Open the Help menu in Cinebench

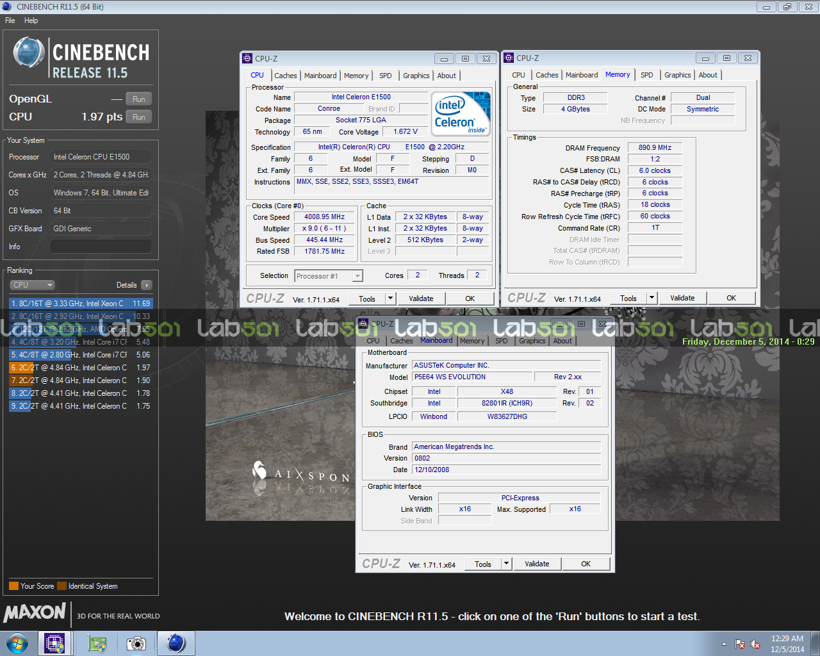[x=31, y=20]
